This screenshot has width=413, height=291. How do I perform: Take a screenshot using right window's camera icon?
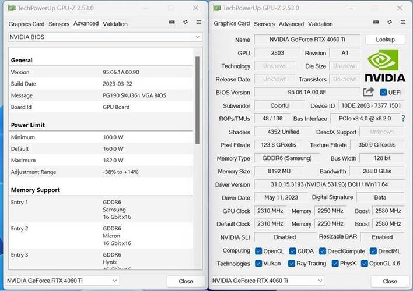374,22
